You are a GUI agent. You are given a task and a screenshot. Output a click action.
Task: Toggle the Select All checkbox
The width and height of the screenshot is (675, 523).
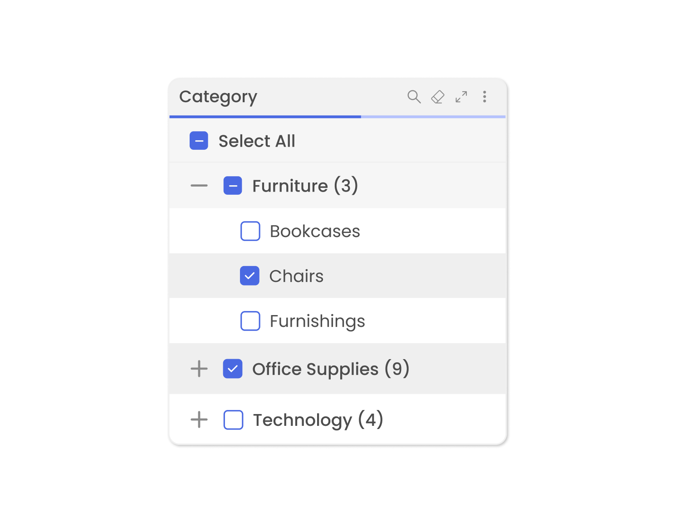199,141
